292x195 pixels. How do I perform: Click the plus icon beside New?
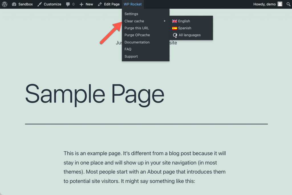pos(81,4)
